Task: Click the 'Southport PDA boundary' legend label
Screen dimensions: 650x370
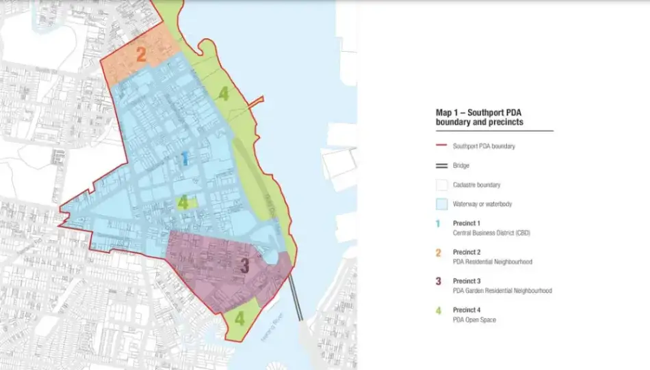Action: coord(484,146)
